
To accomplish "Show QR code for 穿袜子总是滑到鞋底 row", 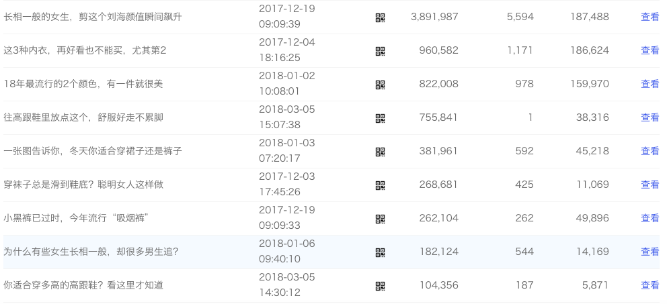I will click(380, 185).
